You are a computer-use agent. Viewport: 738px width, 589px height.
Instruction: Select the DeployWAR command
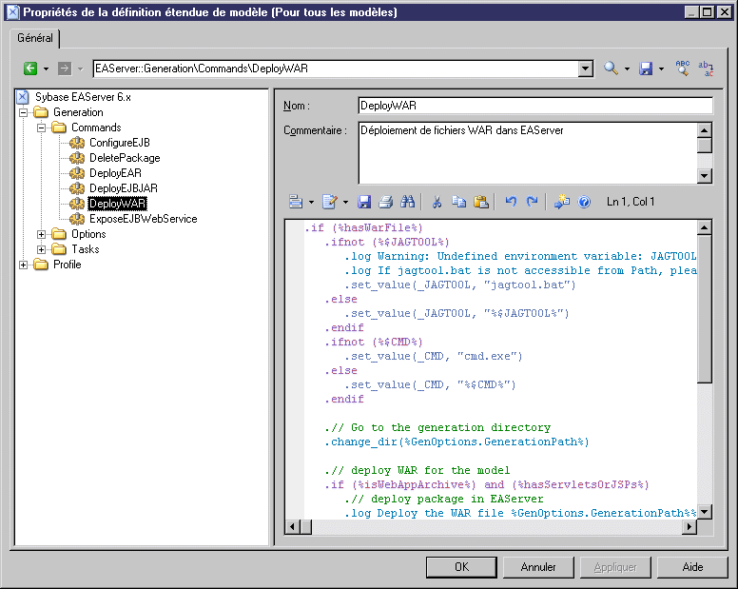(x=118, y=204)
